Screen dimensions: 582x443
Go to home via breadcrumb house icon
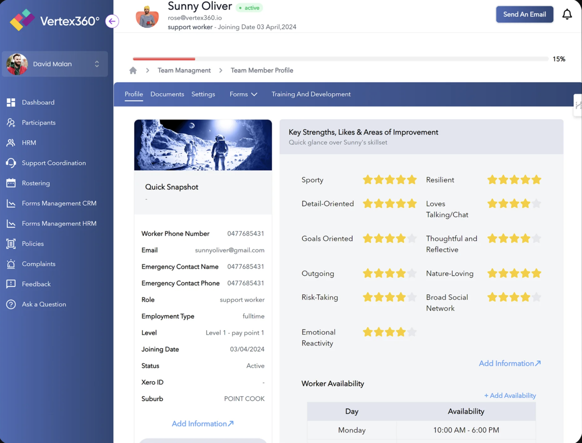pos(133,70)
